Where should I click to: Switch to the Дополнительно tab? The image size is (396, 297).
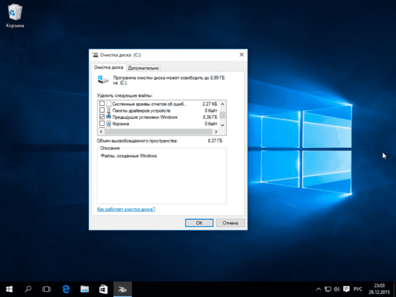click(x=143, y=68)
